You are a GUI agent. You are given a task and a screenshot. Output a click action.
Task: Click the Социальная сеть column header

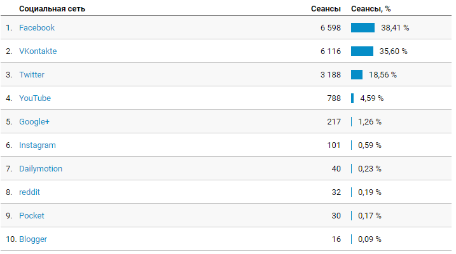coord(52,9)
